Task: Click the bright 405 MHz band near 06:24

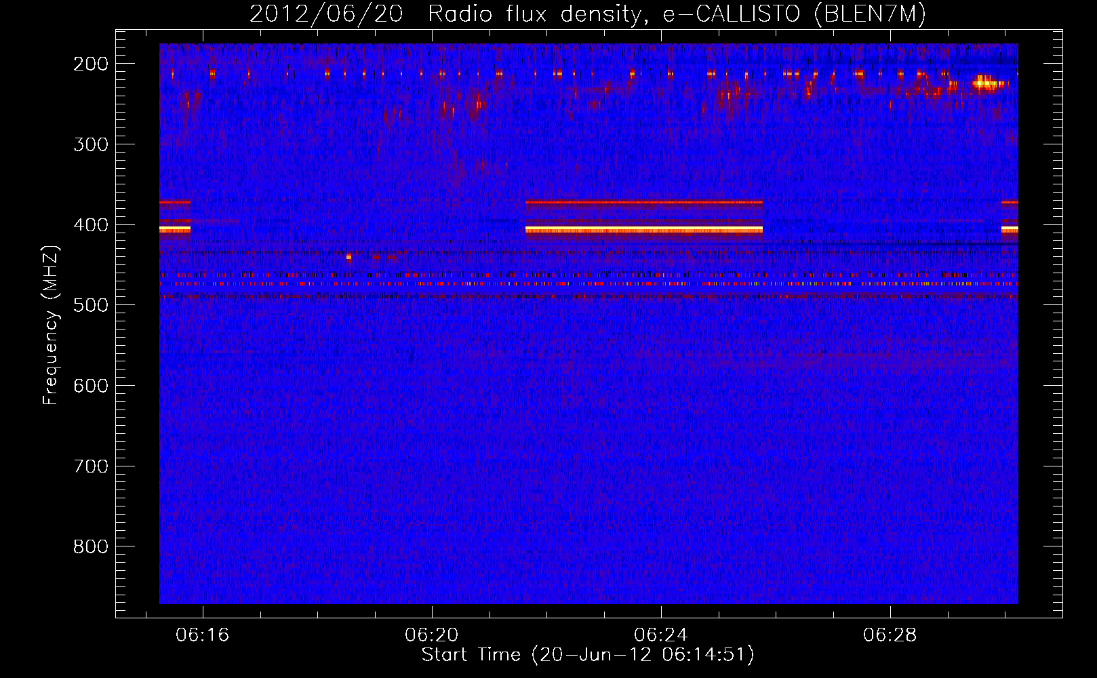Action: coord(644,230)
